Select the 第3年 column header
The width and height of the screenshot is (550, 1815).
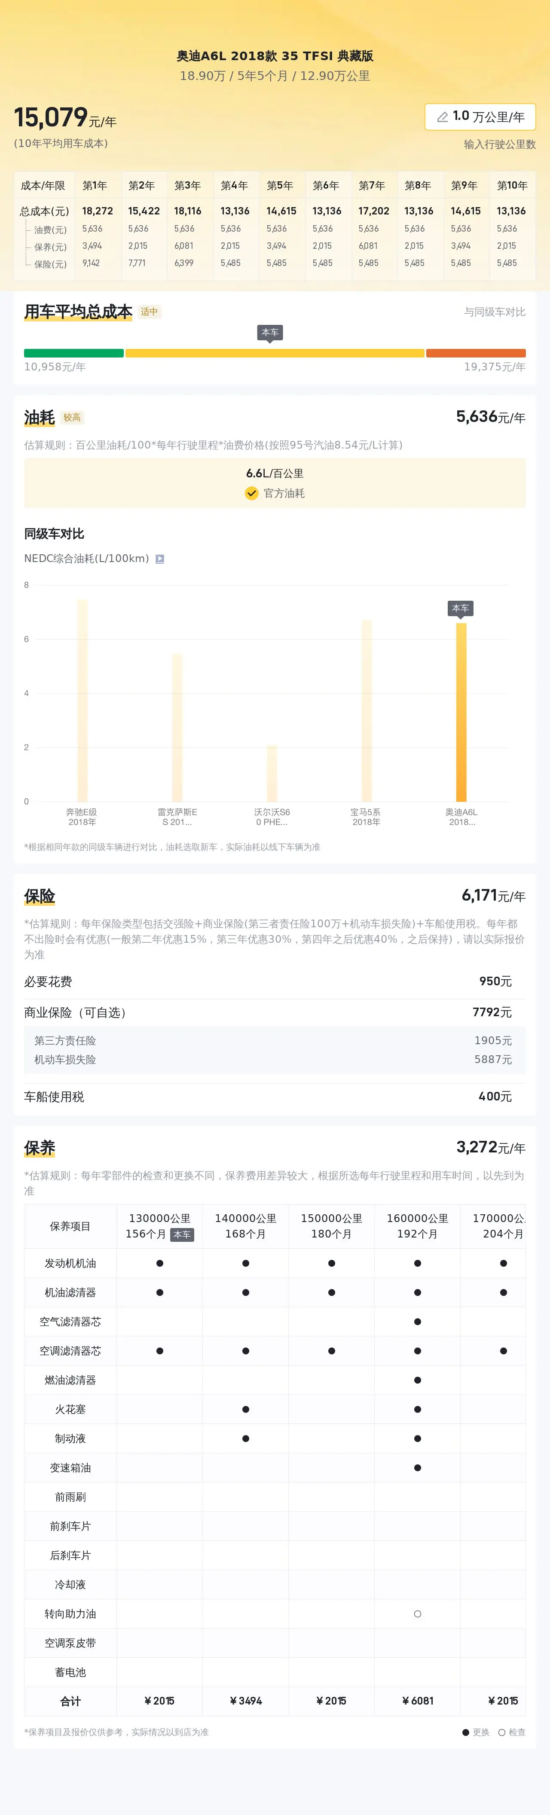coord(187,185)
